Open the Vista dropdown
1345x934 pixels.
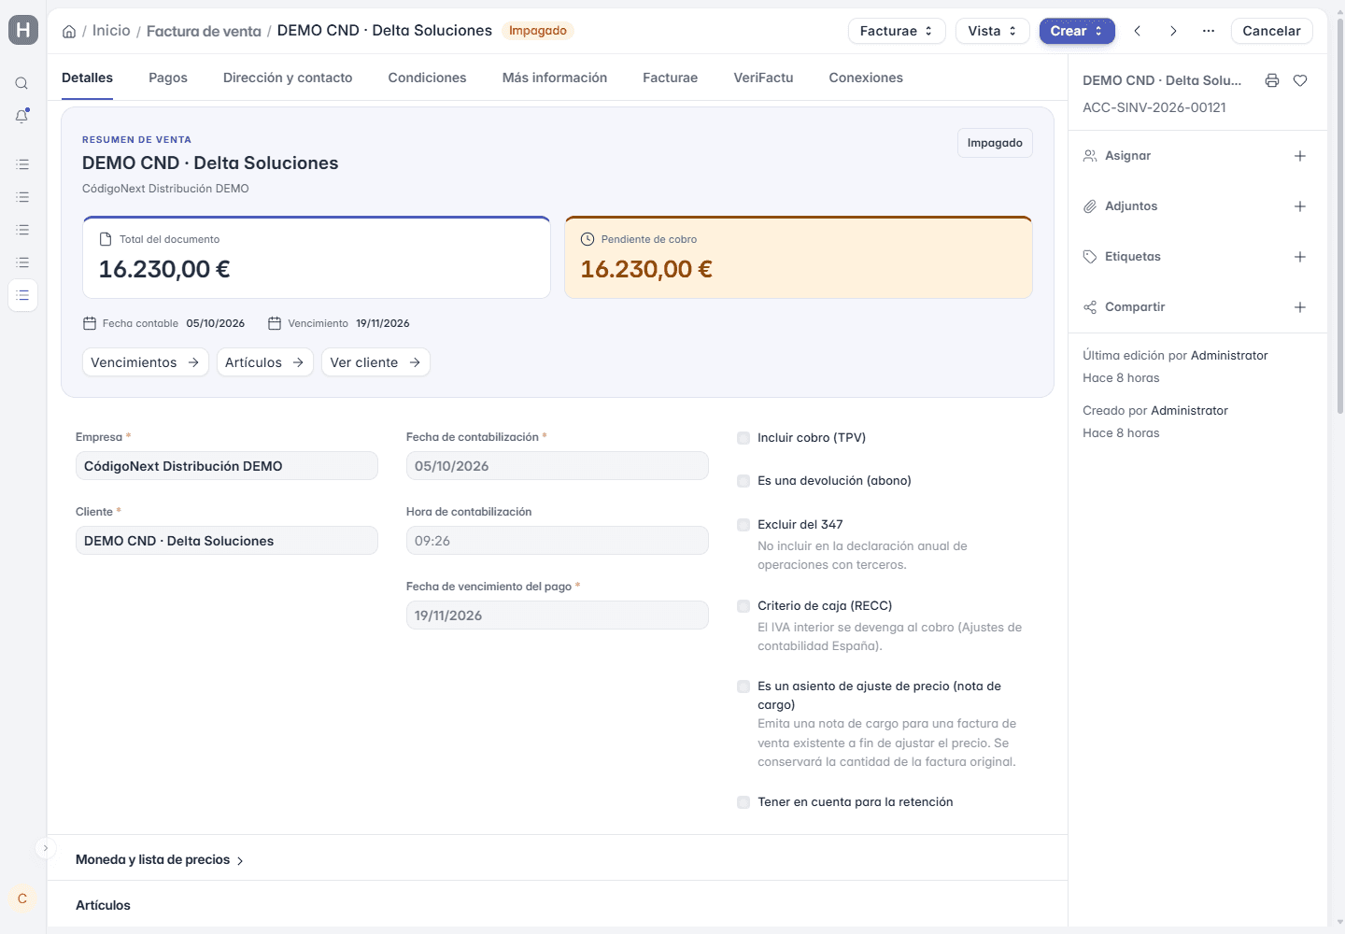click(992, 31)
